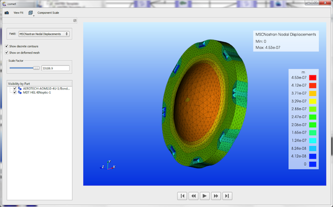This screenshot has width=333, height=207.
Task: Jump to first animation frame
Action: 182,196
